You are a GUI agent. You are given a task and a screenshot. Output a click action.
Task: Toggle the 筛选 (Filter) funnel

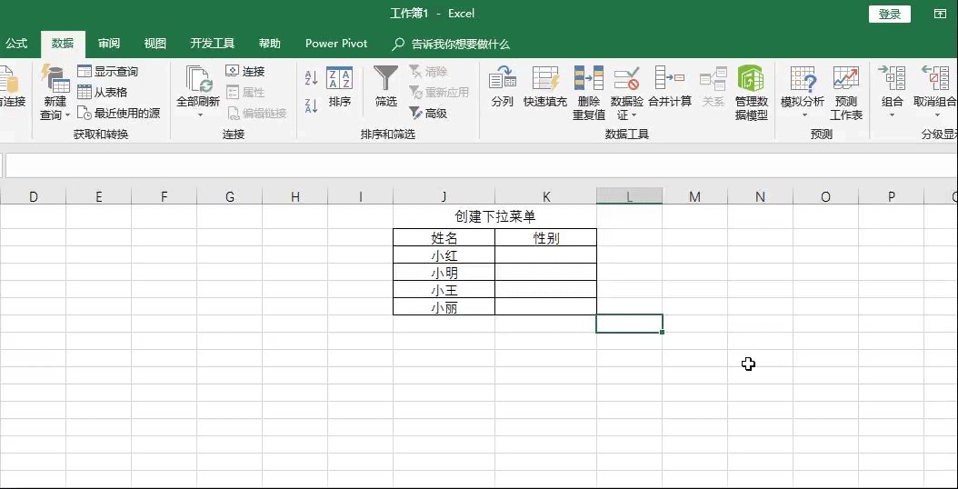[x=385, y=86]
